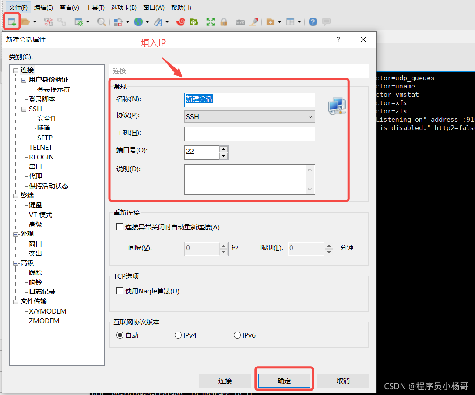Select 隧道 in the tree
This screenshot has width=475, height=395.
click(44, 128)
